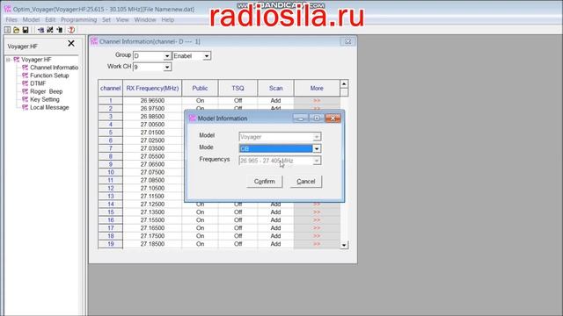The image size is (563, 316).
Task: Click the Public column header
Action: coord(200,88)
